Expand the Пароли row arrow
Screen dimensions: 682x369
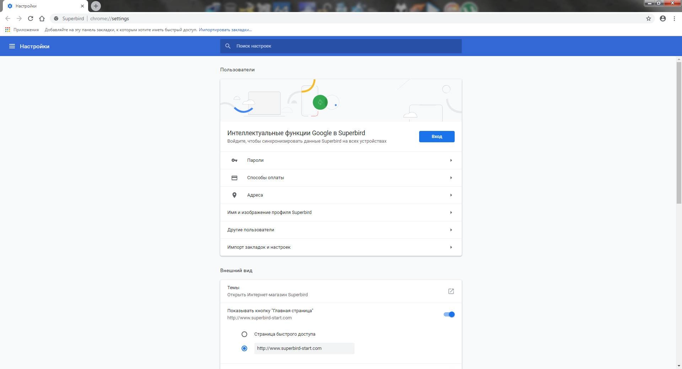tap(451, 160)
